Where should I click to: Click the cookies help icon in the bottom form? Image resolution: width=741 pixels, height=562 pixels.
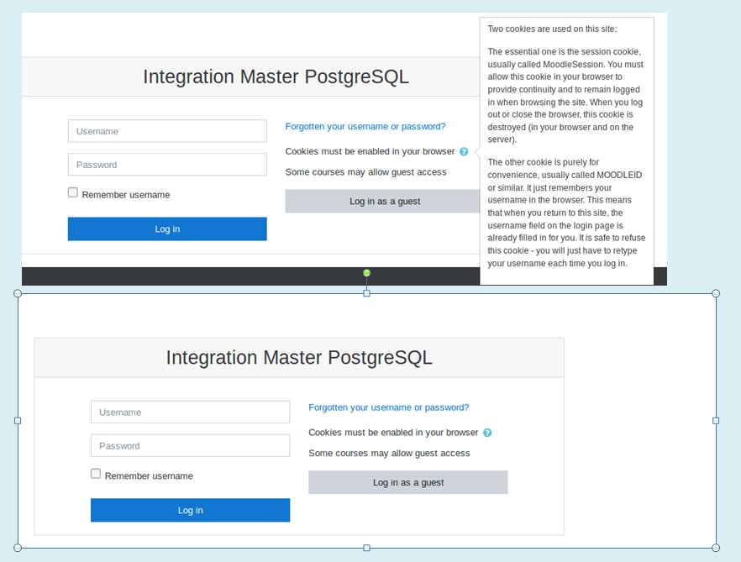click(x=487, y=433)
